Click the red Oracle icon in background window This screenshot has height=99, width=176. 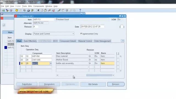[2, 18]
